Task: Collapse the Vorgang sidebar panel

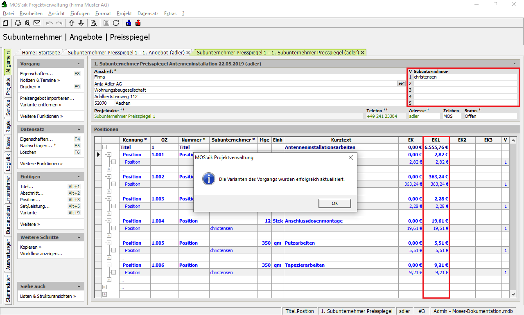Action: 79,64
